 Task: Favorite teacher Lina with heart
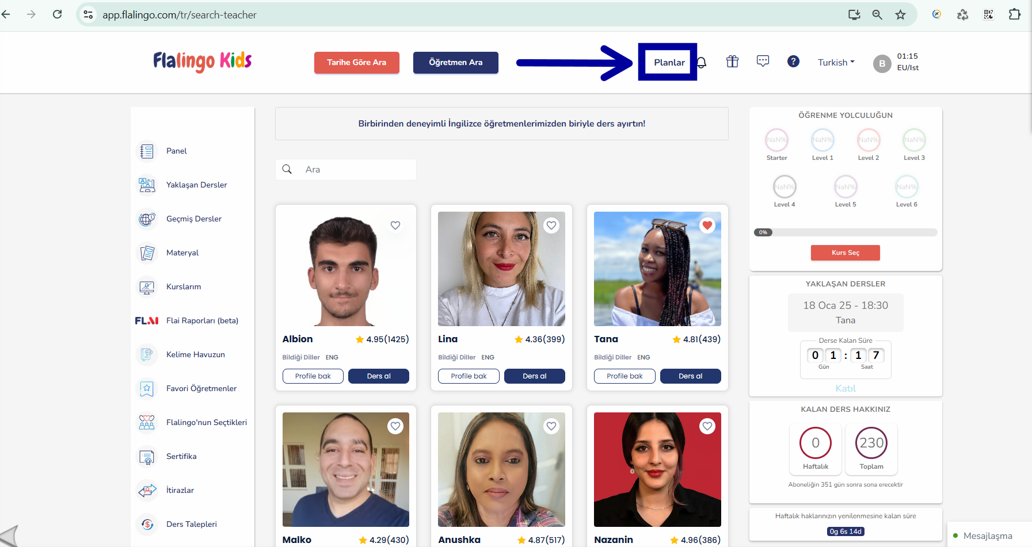551,225
